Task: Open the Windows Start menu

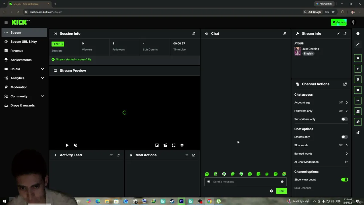Action: pos(5,201)
